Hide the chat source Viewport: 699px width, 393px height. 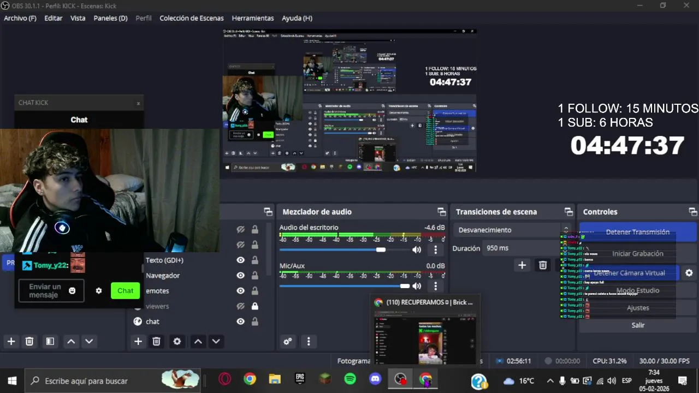click(x=240, y=321)
